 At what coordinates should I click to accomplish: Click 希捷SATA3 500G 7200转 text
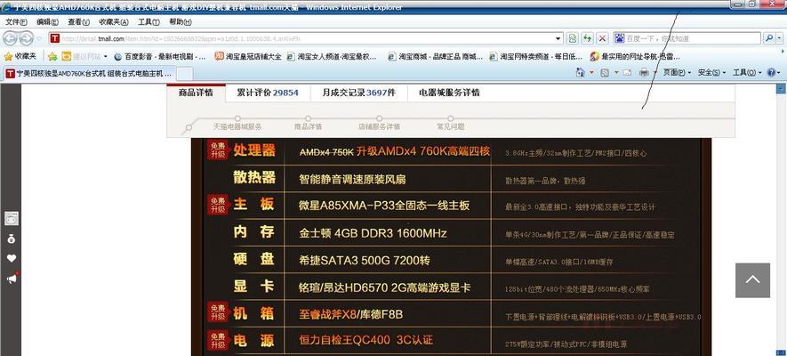365,261
